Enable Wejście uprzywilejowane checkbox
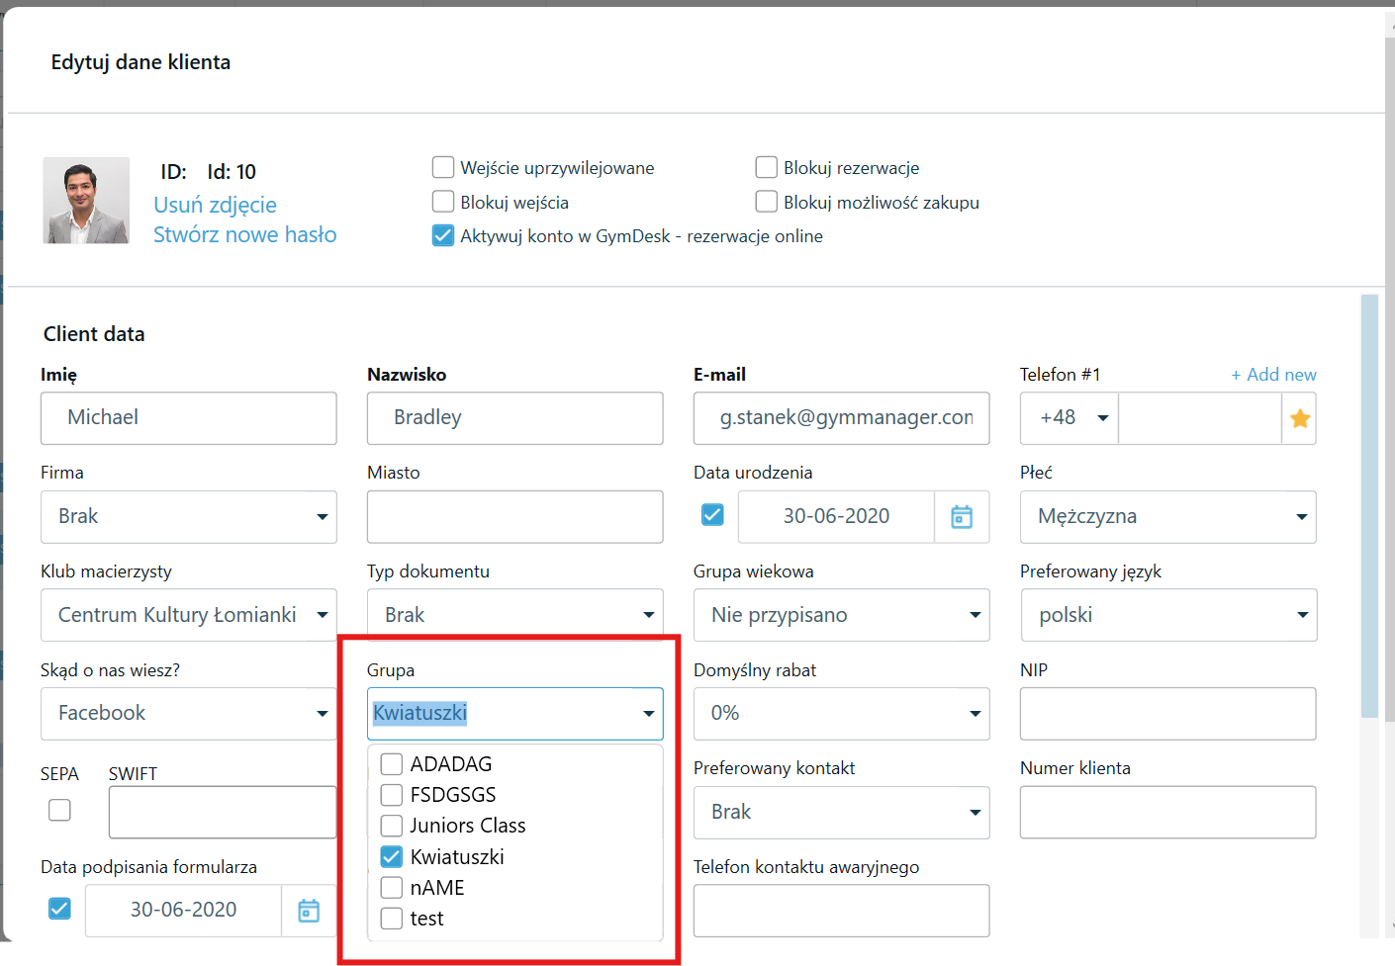Viewport: 1395px width, 966px height. (x=443, y=167)
